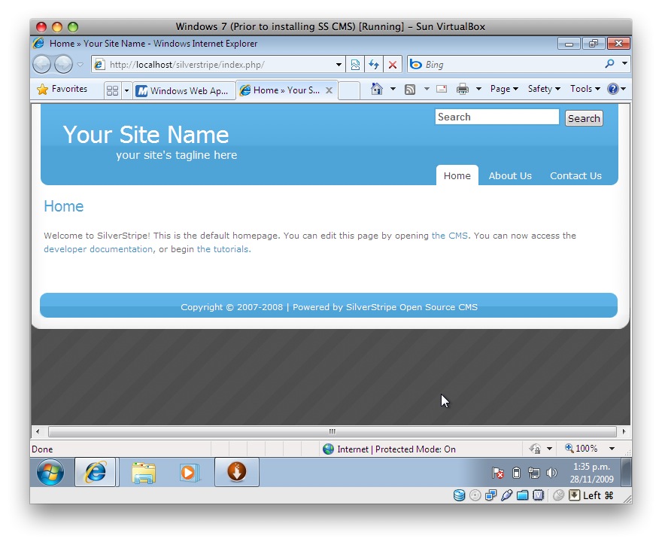Screen dimensions: 662x545
Task: Click the volume speaker tray icon
Action: pos(551,473)
